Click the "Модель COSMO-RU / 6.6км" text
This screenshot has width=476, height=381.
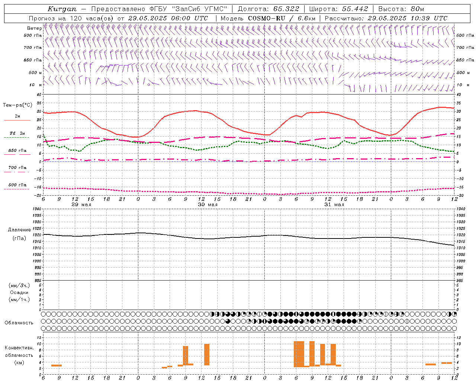pyautogui.click(x=268, y=18)
